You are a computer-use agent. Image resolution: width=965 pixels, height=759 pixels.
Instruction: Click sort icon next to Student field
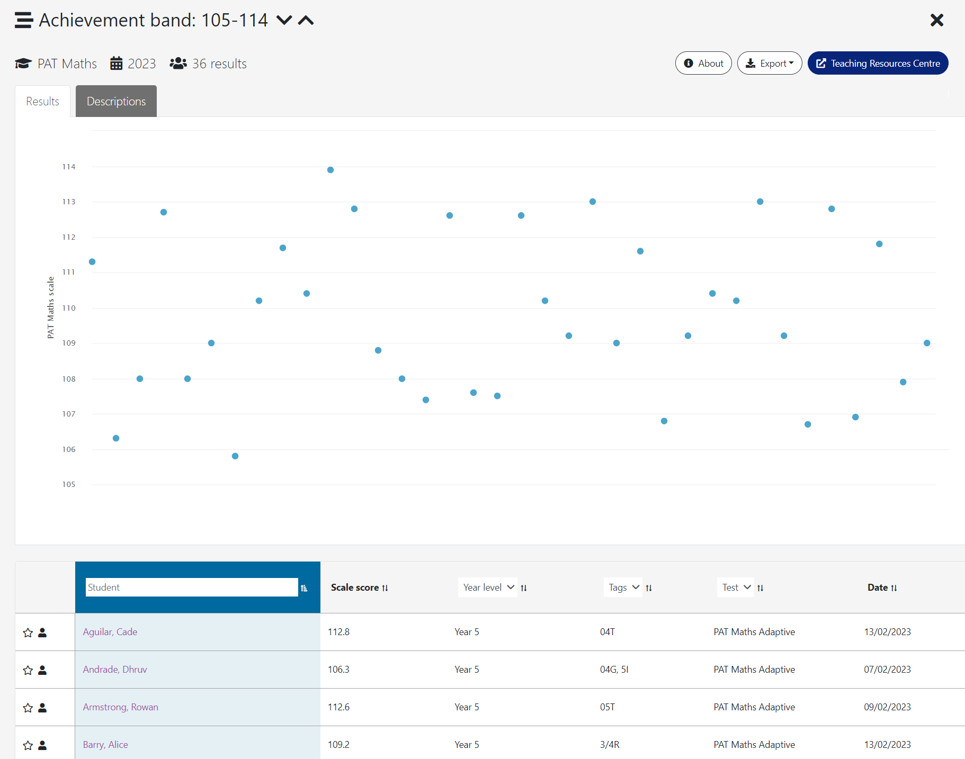point(304,588)
